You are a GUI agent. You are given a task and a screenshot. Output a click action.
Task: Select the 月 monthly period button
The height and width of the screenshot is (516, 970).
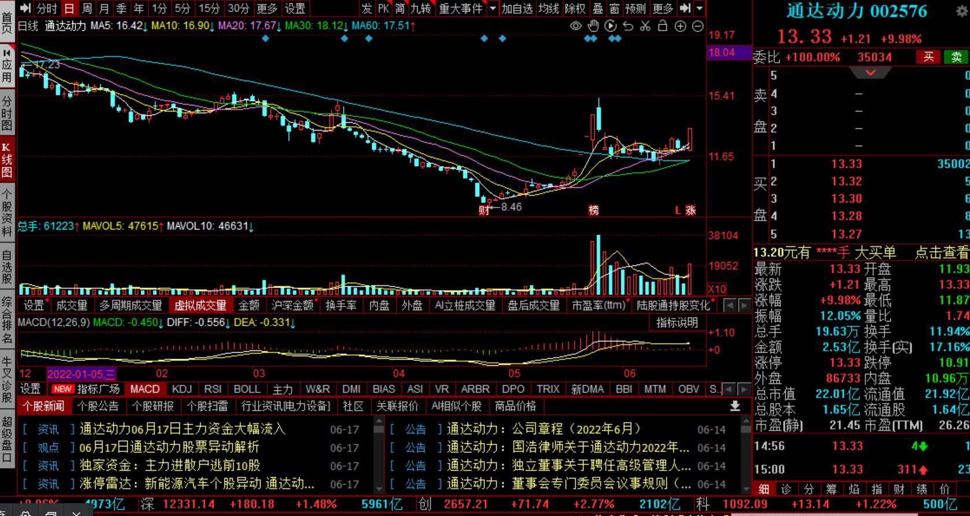tap(104, 8)
